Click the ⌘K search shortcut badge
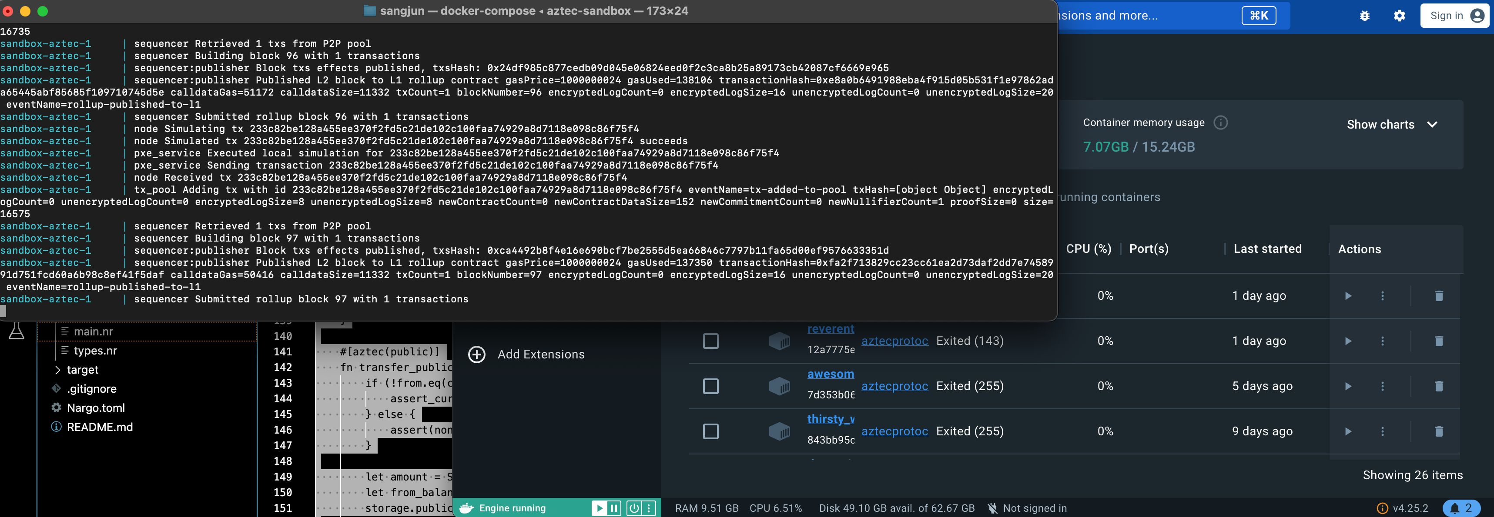 point(1258,16)
